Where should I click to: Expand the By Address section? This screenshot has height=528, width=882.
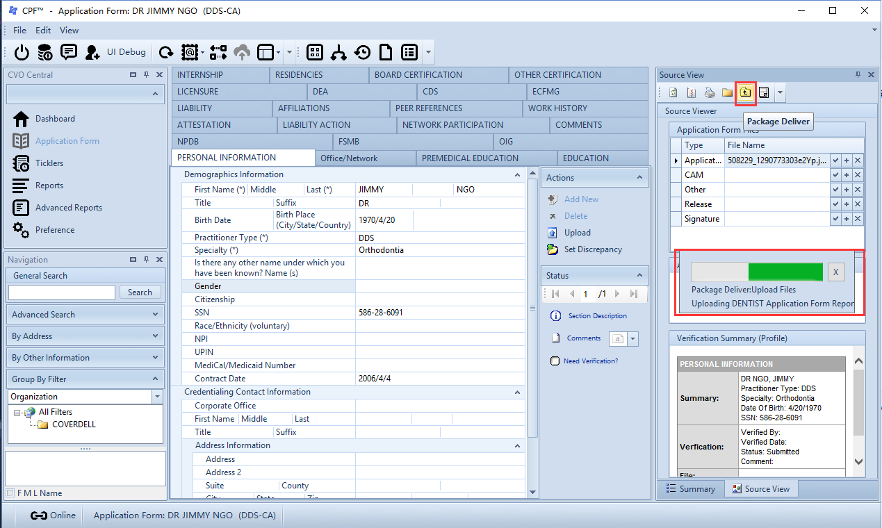click(x=85, y=336)
